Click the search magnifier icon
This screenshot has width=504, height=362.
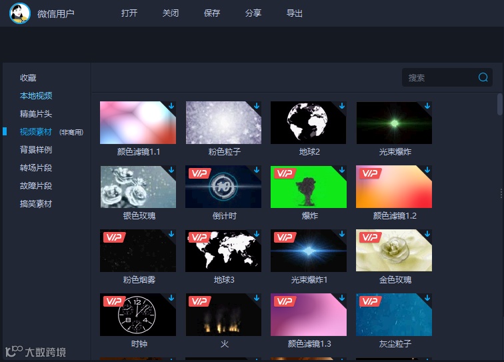tap(483, 77)
